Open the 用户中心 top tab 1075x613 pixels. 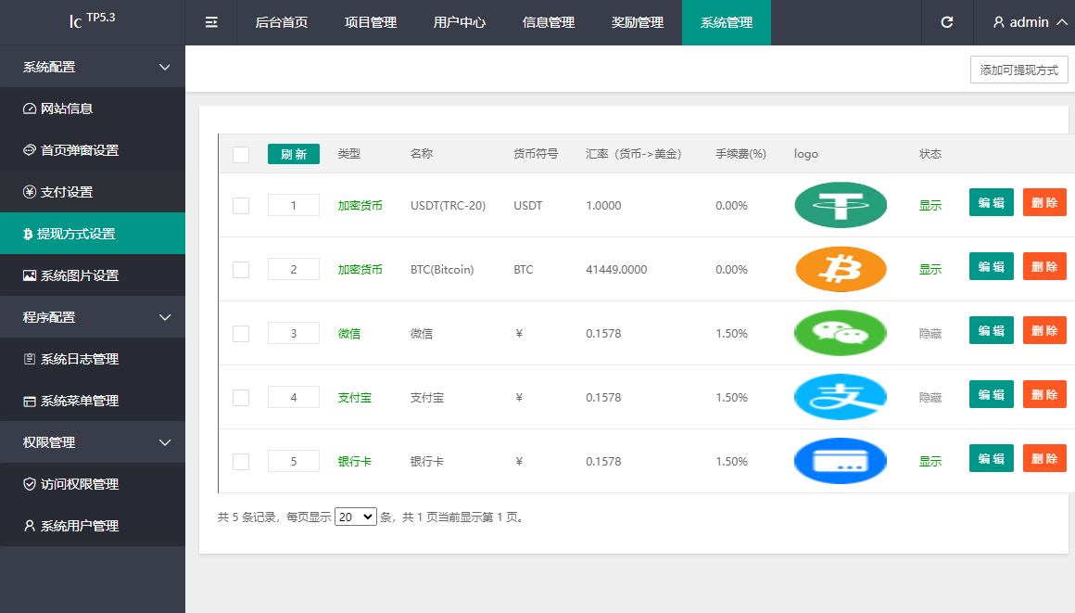coord(460,22)
